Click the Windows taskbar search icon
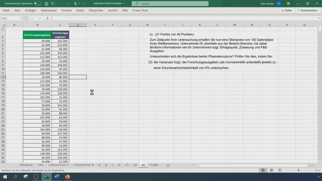This screenshot has width=322, height=181. [15, 177]
